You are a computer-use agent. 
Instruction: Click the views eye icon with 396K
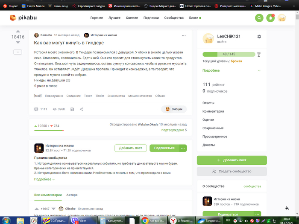[55, 109]
